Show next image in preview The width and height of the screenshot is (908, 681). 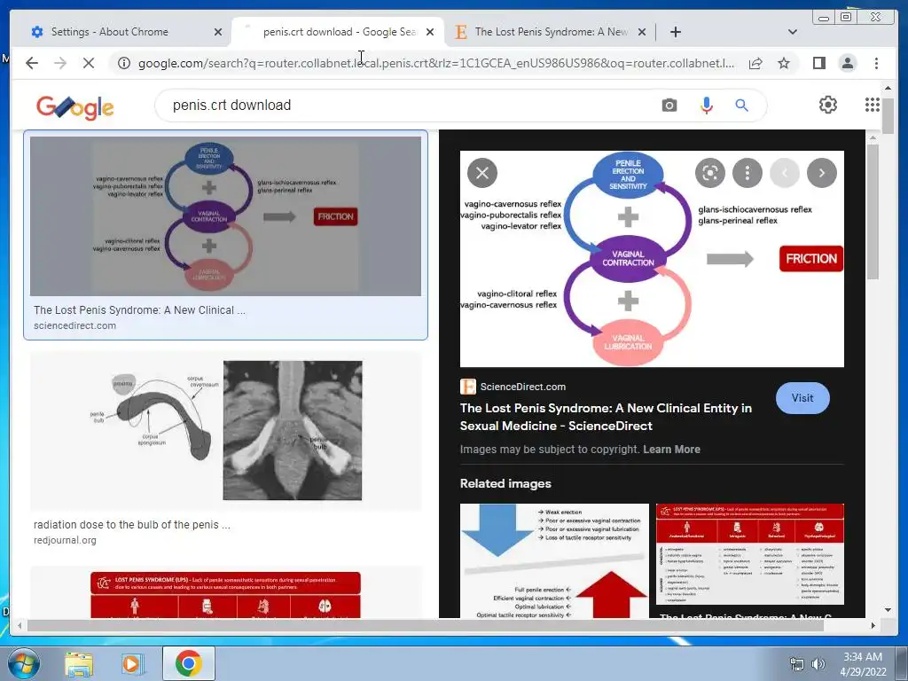click(x=822, y=173)
